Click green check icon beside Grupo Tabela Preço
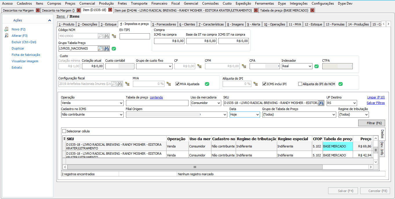This screenshot has height=199, width=395. coord(114,48)
